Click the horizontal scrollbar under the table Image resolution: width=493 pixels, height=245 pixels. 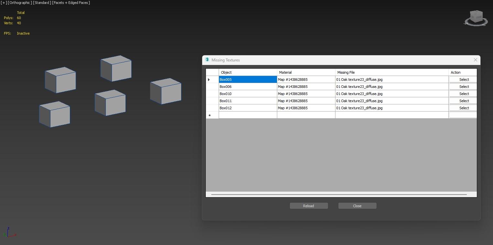click(339, 195)
